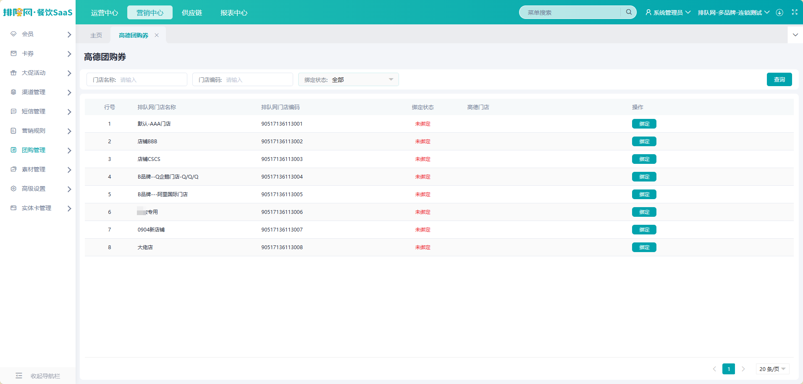Click the 大促活动 gift icon
Image resolution: width=803 pixels, height=384 pixels.
[13, 73]
